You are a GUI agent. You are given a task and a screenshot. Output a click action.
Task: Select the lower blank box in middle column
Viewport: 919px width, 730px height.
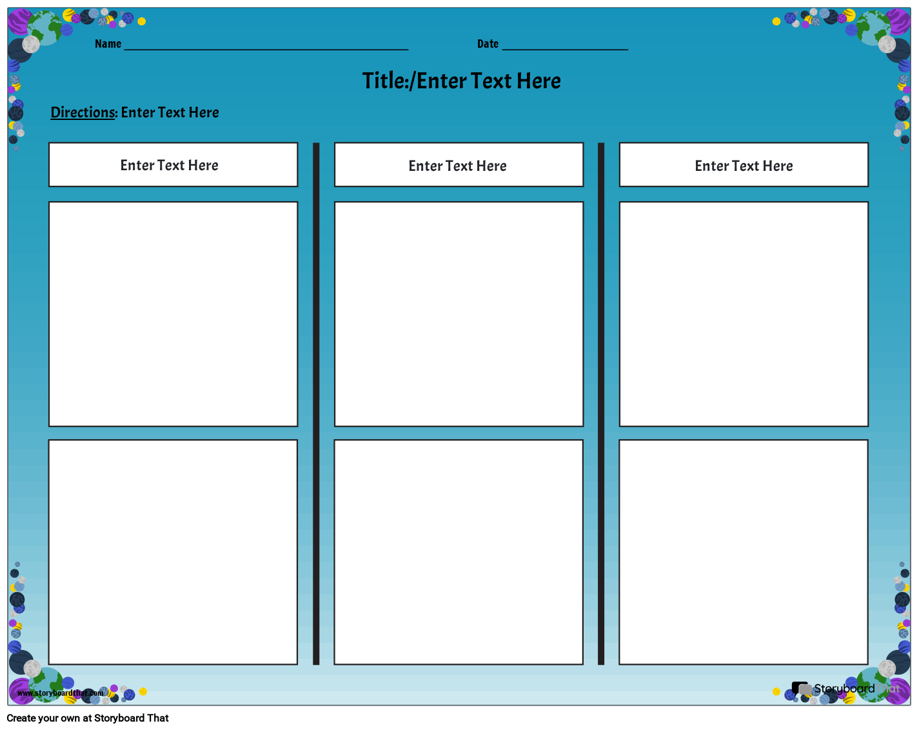point(459,552)
